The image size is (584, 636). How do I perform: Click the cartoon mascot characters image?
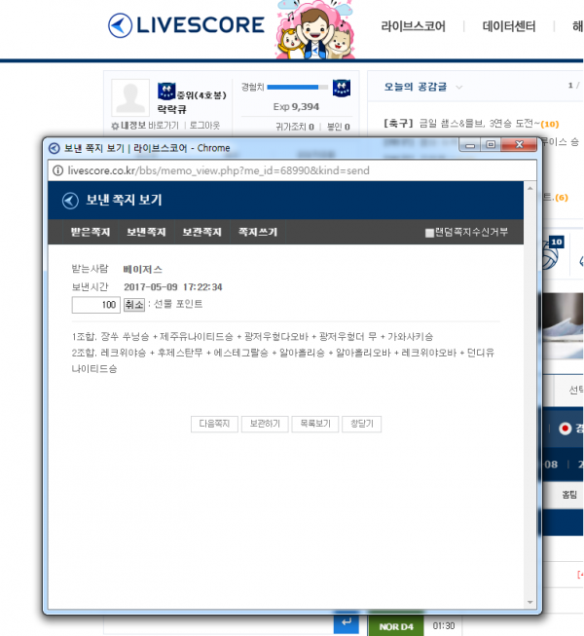pos(315,29)
